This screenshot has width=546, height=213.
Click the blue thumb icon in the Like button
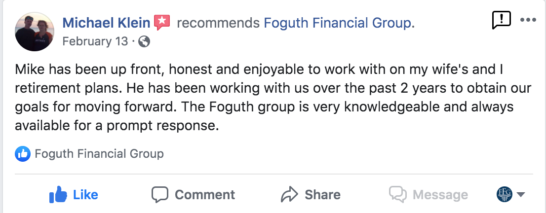[58, 194]
